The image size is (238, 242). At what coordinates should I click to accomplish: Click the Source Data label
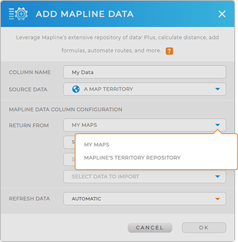28,89
